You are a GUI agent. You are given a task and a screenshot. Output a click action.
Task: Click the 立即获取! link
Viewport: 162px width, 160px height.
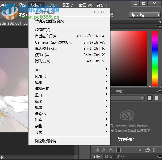click(x=127, y=139)
